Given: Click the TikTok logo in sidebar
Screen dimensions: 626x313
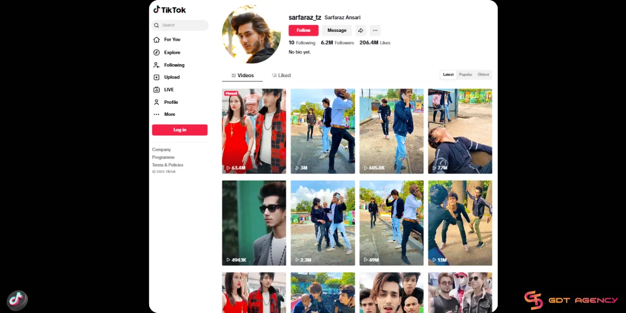Looking at the screenshot, I should point(170,10).
